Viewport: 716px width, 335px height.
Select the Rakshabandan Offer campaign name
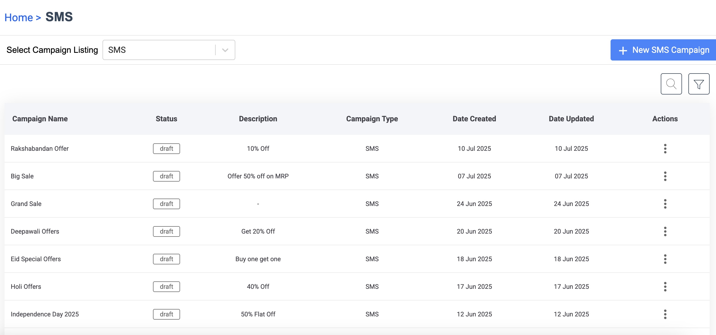click(40, 149)
